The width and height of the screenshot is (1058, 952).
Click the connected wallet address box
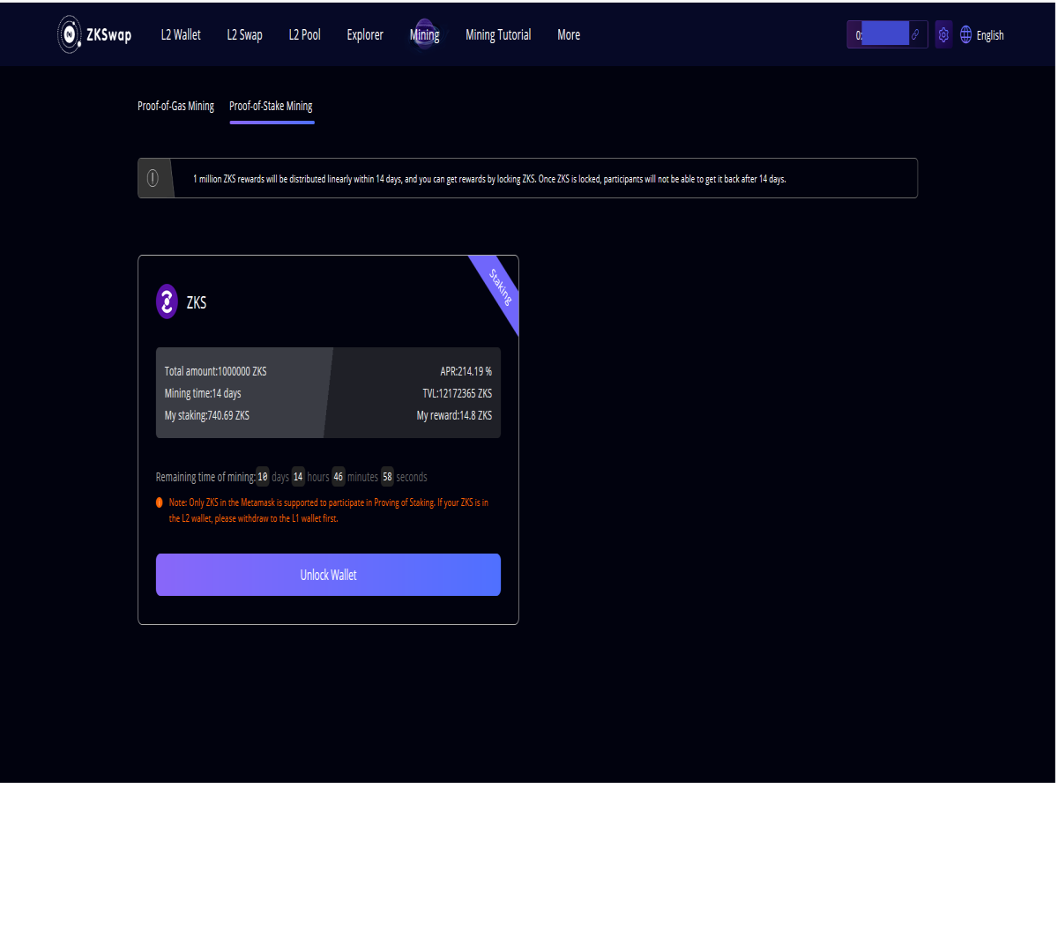tap(887, 34)
